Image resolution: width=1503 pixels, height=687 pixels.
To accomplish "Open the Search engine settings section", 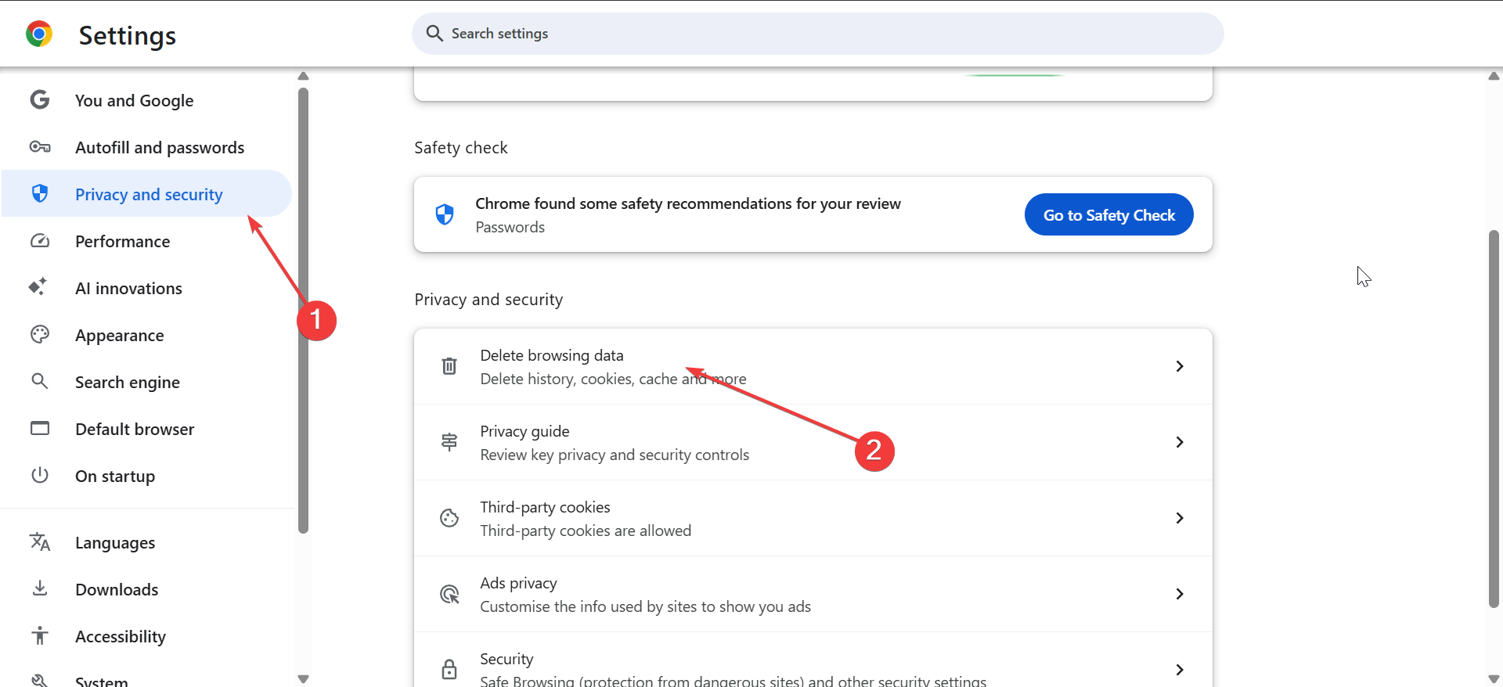I will [x=128, y=382].
